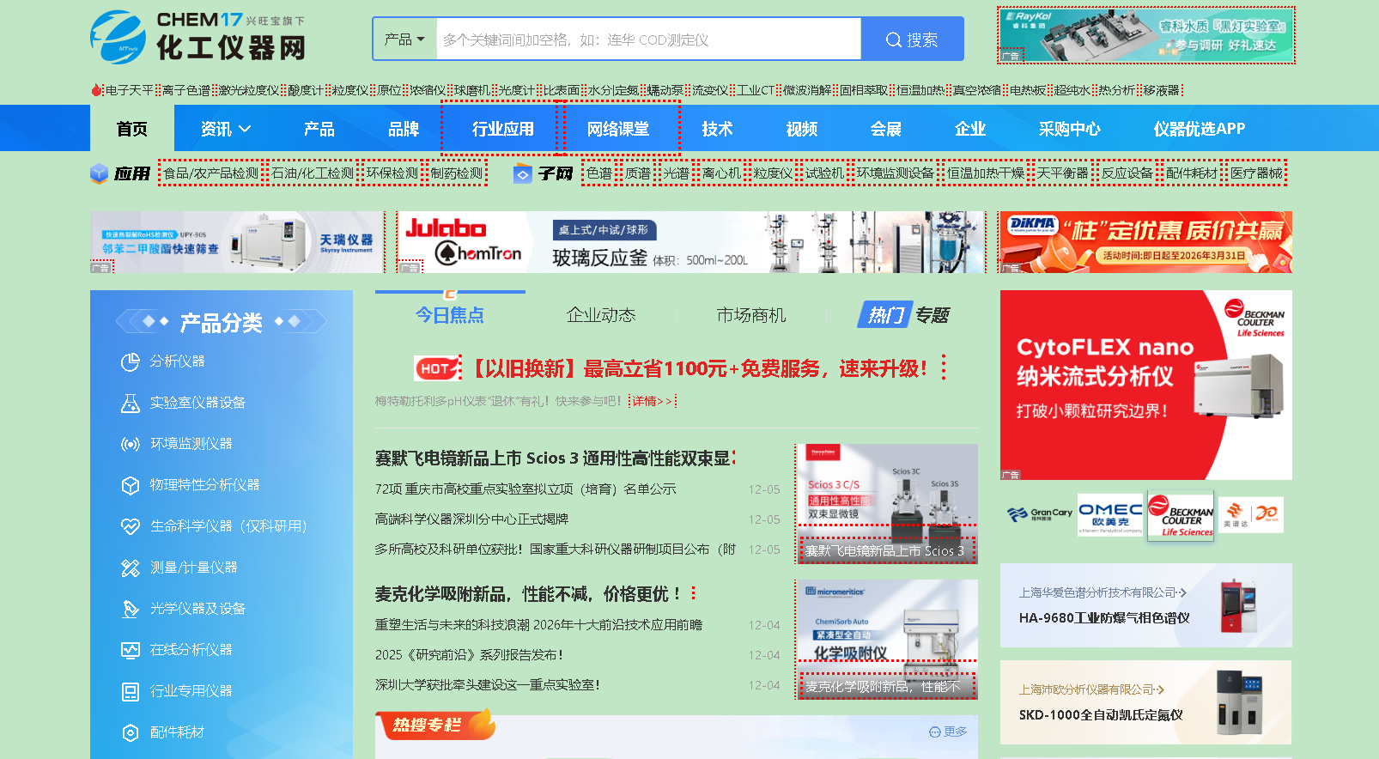Click the 医疗器械 subnet link
This screenshot has width=1379, height=759.
click(1256, 173)
